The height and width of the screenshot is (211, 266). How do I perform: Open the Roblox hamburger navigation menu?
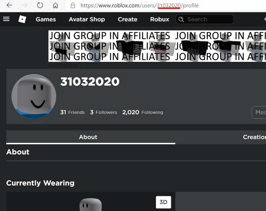tap(6, 19)
